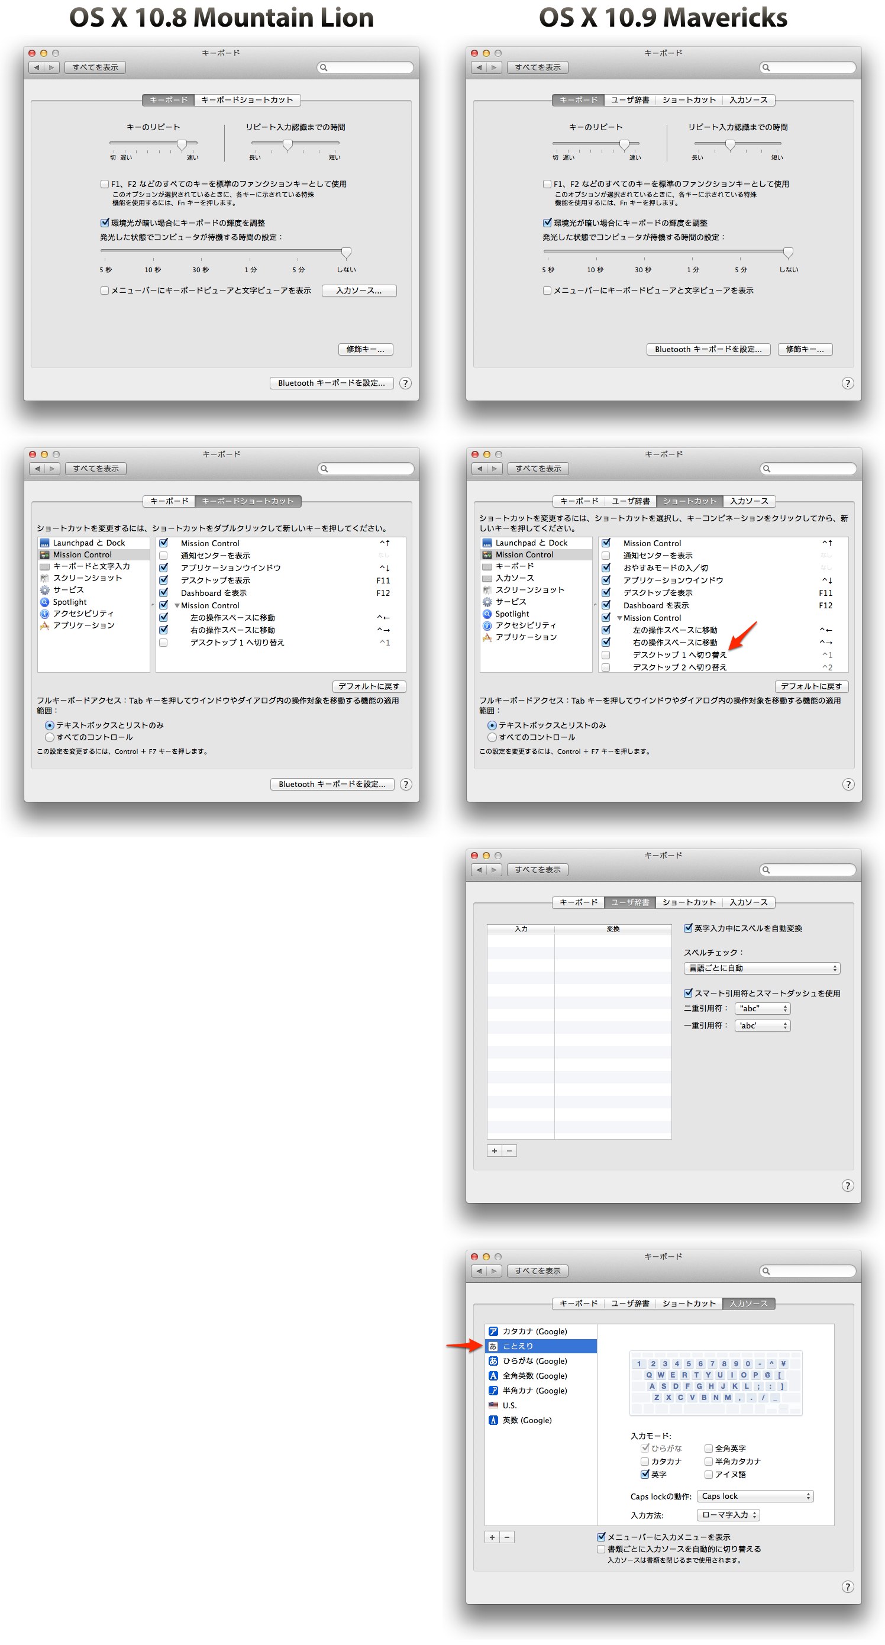Image resolution: width=885 pixels, height=1645 pixels.
Task: Open the 二重引用符 "abc" popup menu
Action: [763, 1008]
